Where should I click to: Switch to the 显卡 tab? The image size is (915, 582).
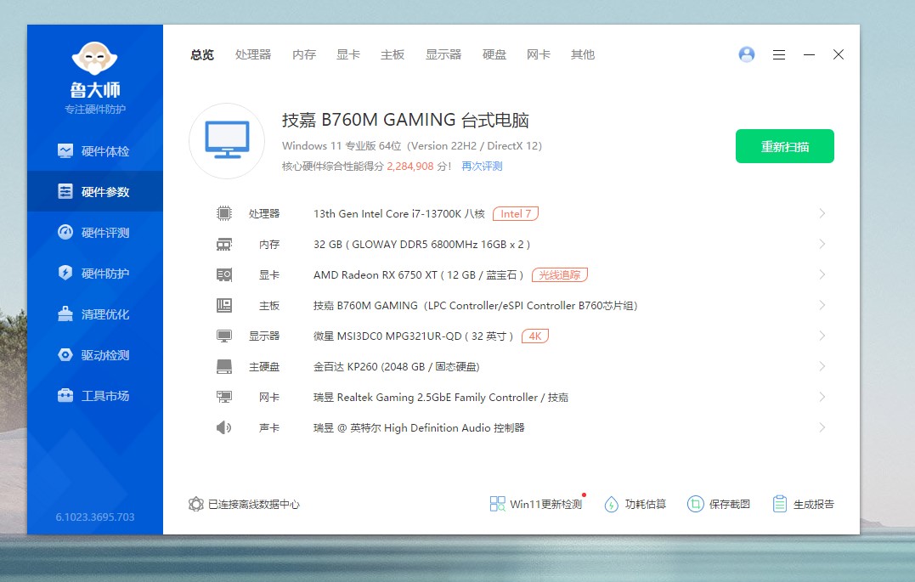tap(348, 54)
